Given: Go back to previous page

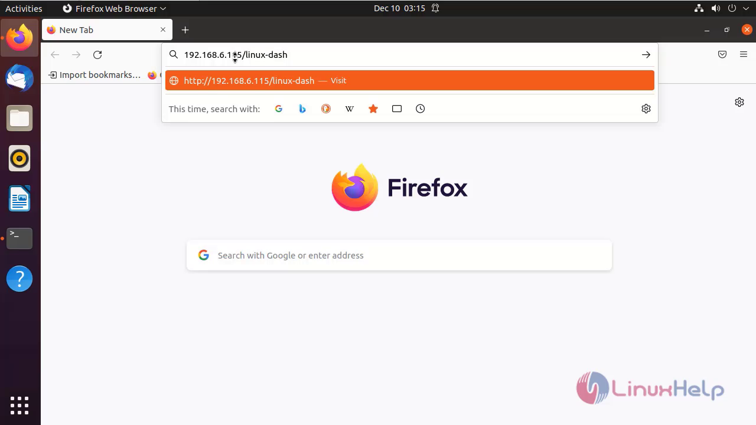Looking at the screenshot, I should point(55,55).
